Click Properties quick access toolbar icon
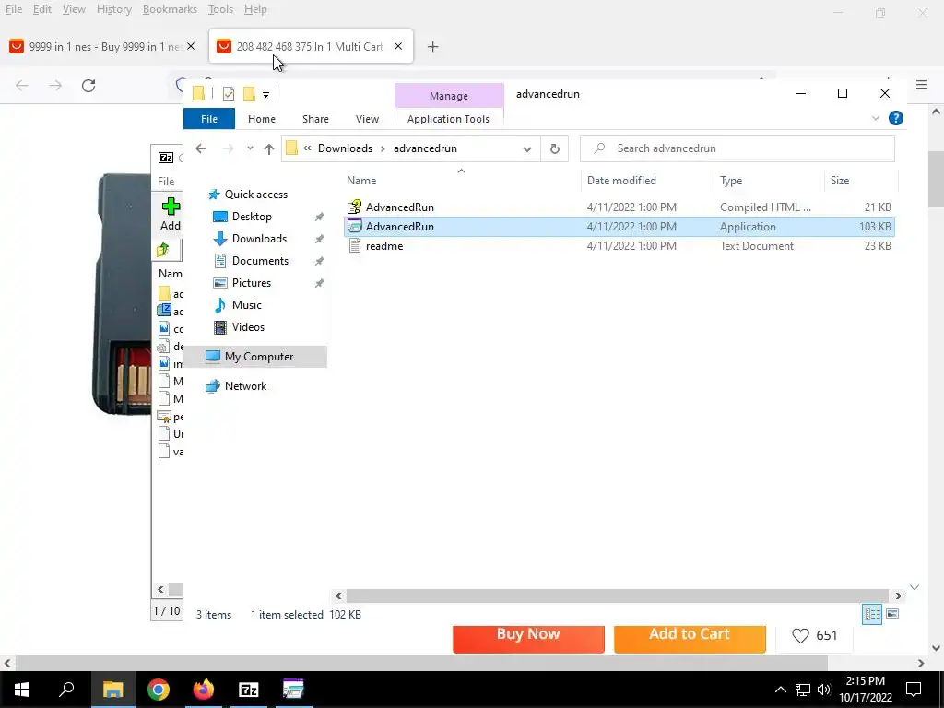944x708 pixels. click(229, 94)
